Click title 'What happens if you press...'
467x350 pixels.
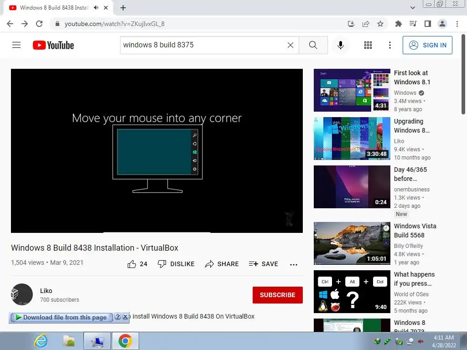[414, 279]
